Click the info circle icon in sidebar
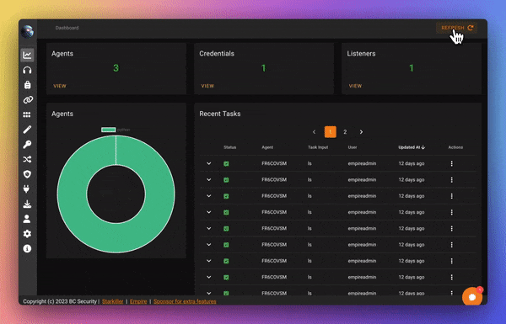The width and height of the screenshot is (506, 324). click(x=27, y=248)
